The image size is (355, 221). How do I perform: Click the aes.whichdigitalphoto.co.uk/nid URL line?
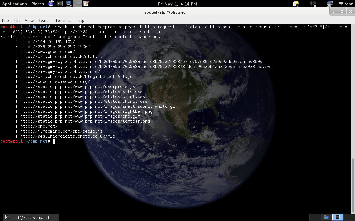coord(67,136)
